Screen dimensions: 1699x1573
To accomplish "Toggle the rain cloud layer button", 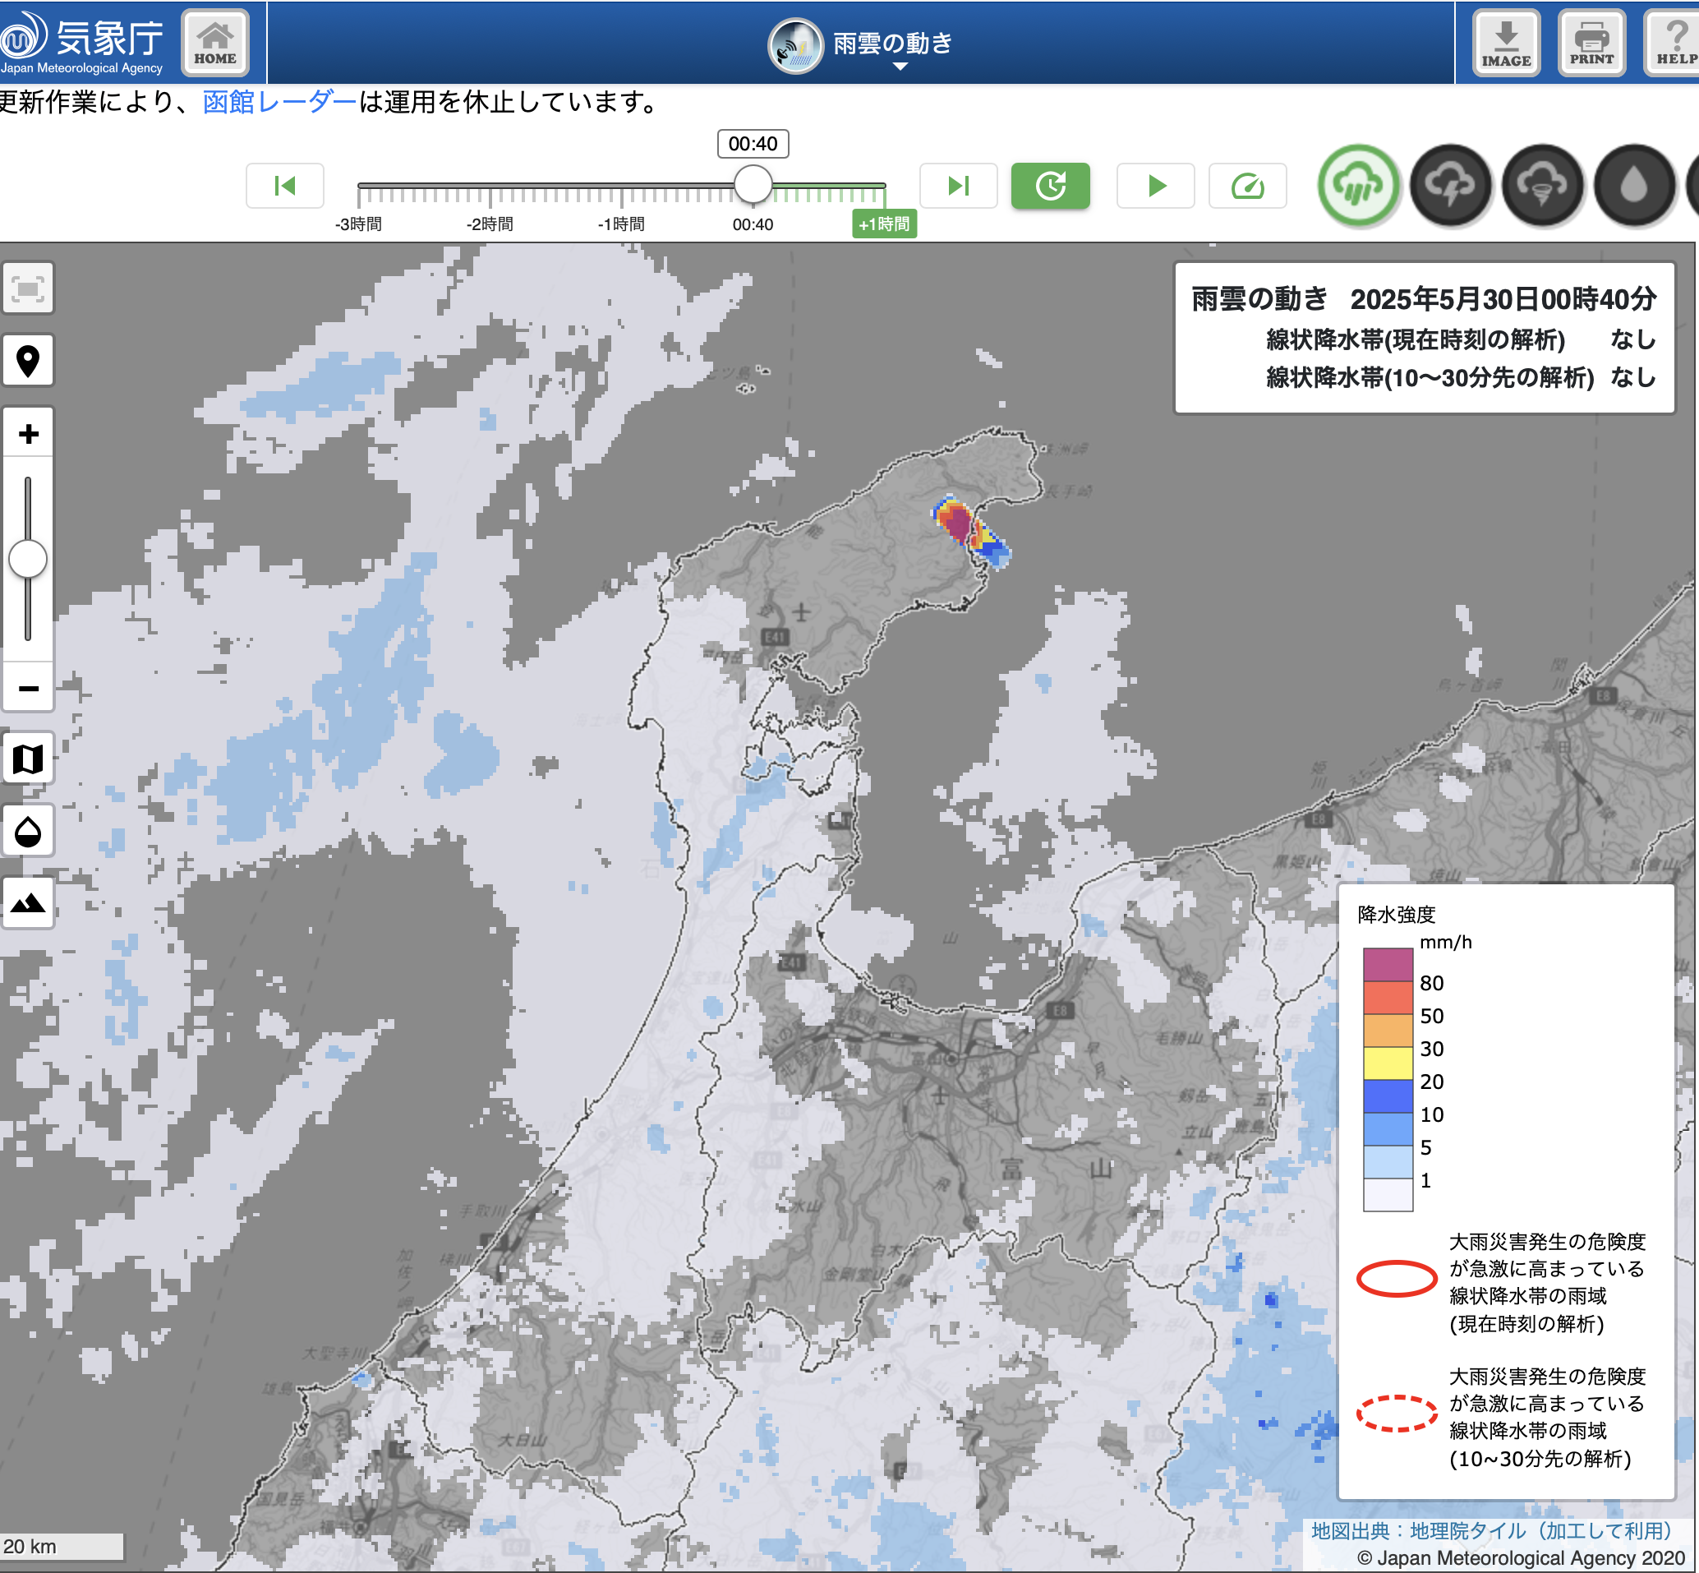I will tap(1358, 186).
